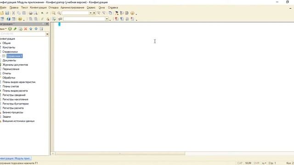Viewport: 294px width, 165px height.
Task: Select Регистры накопления in the tree
Action: (x=15, y=99)
